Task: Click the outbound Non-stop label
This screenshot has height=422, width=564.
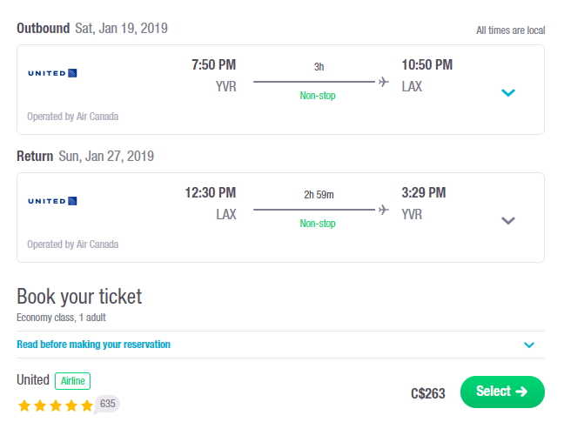Action: pyautogui.click(x=318, y=96)
